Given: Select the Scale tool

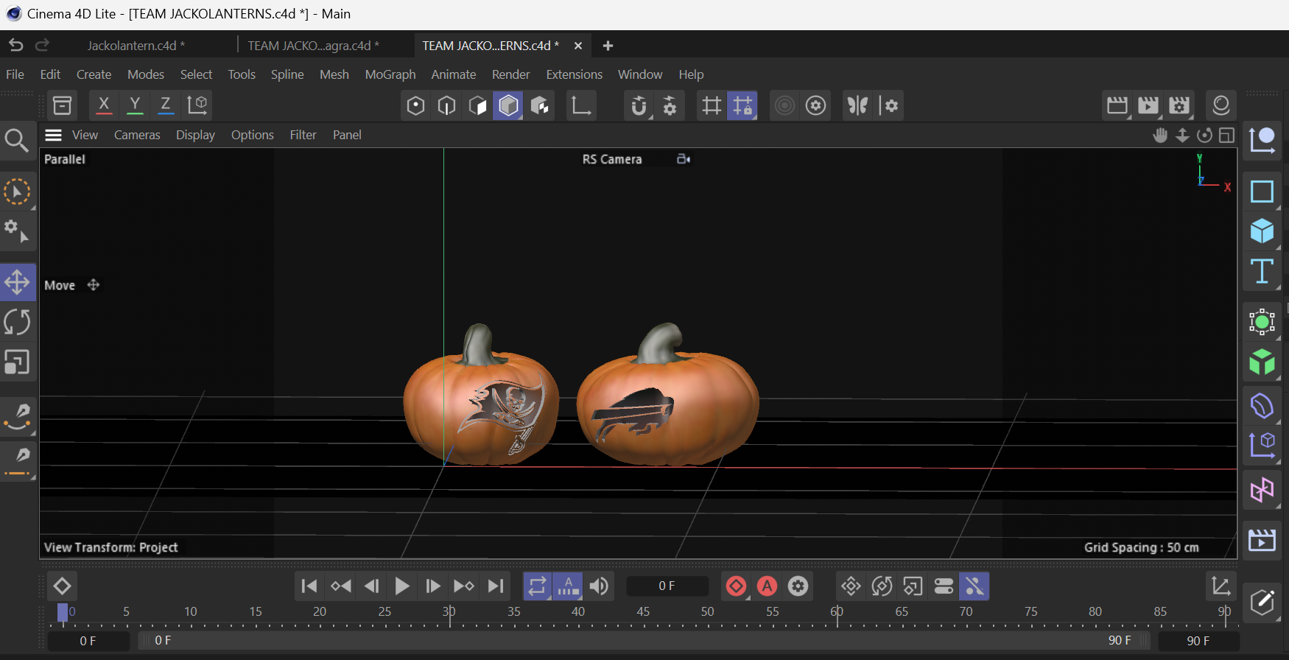Looking at the screenshot, I should (17, 362).
